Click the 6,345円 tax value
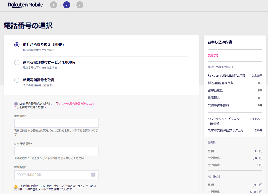This screenshot has width=268, height=194. pos(257,158)
